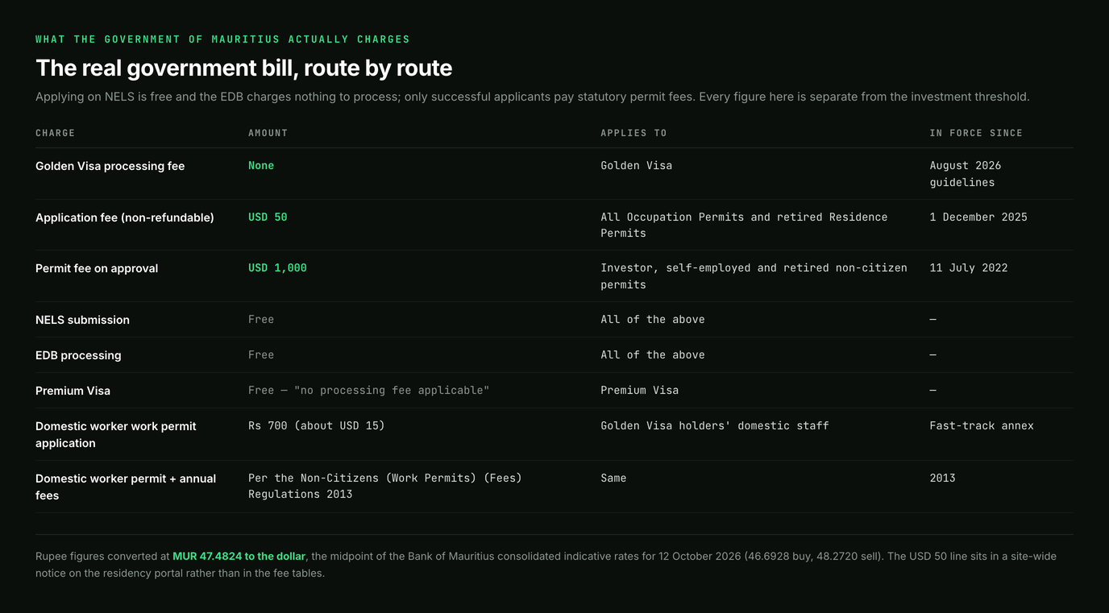This screenshot has width=1109, height=613.
Task: Click "All Occupation Permits and retired Residence Permits"
Action: (x=744, y=225)
